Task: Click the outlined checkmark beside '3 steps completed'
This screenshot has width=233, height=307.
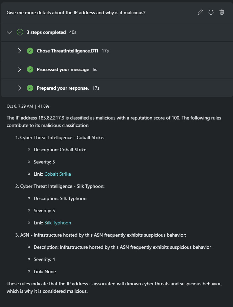Action: click(20, 32)
